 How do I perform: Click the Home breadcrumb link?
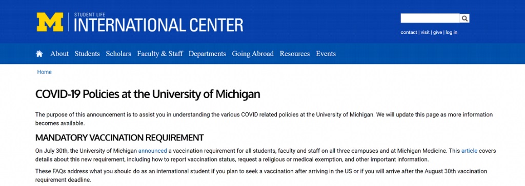[44, 72]
